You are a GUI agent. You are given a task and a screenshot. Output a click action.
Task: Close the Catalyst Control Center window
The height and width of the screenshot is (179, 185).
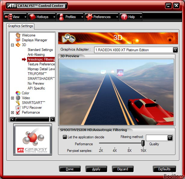(176, 6)
